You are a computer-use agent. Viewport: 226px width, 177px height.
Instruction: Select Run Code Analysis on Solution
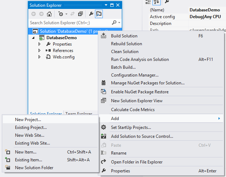coord(161,59)
